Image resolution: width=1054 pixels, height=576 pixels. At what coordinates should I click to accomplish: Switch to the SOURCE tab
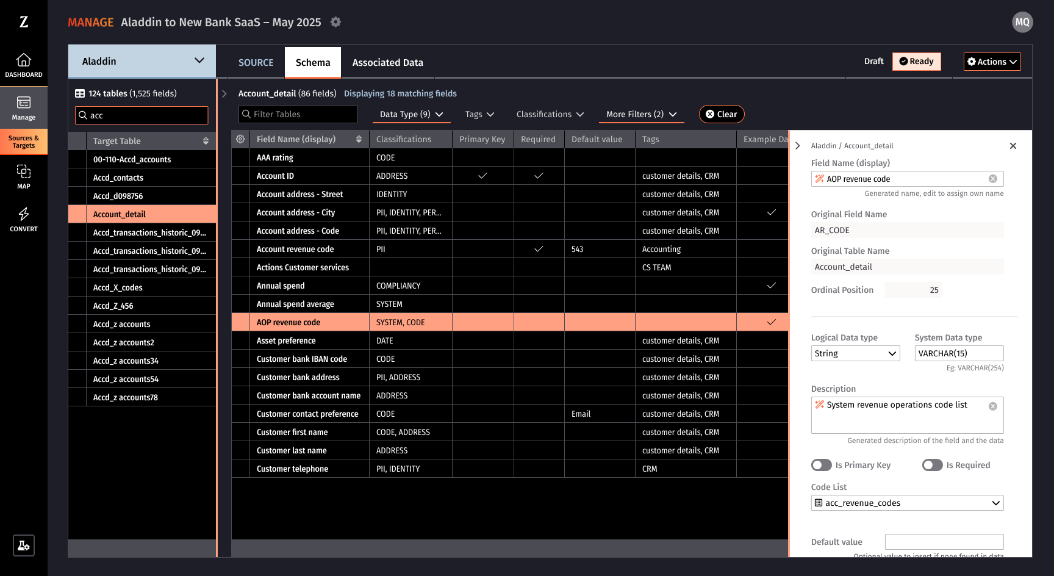[256, 62]
